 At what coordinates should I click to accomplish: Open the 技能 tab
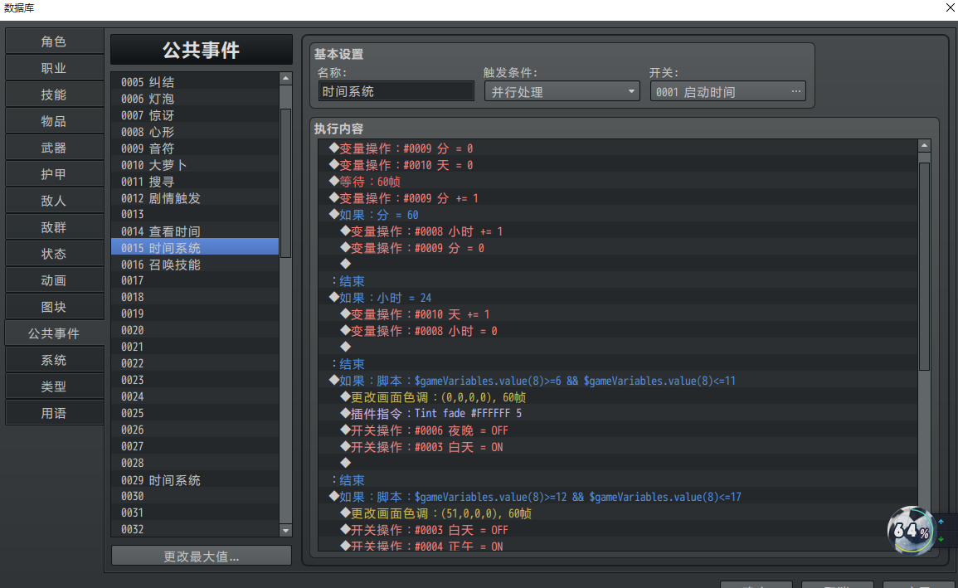[x=55, y=95]
